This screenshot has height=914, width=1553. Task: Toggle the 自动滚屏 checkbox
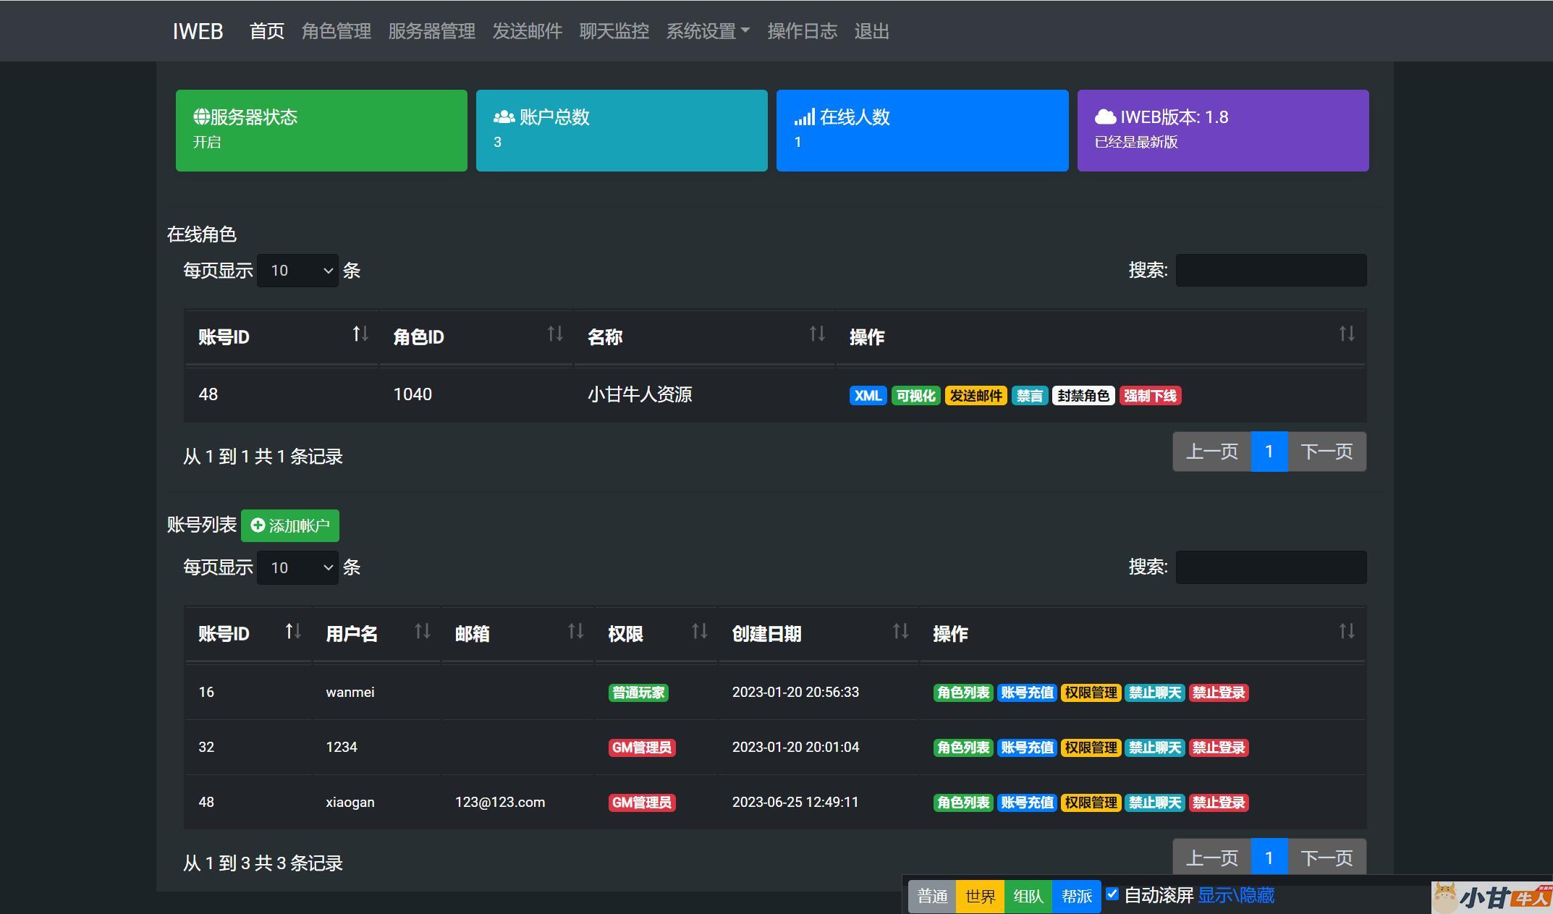(1112, 894)
